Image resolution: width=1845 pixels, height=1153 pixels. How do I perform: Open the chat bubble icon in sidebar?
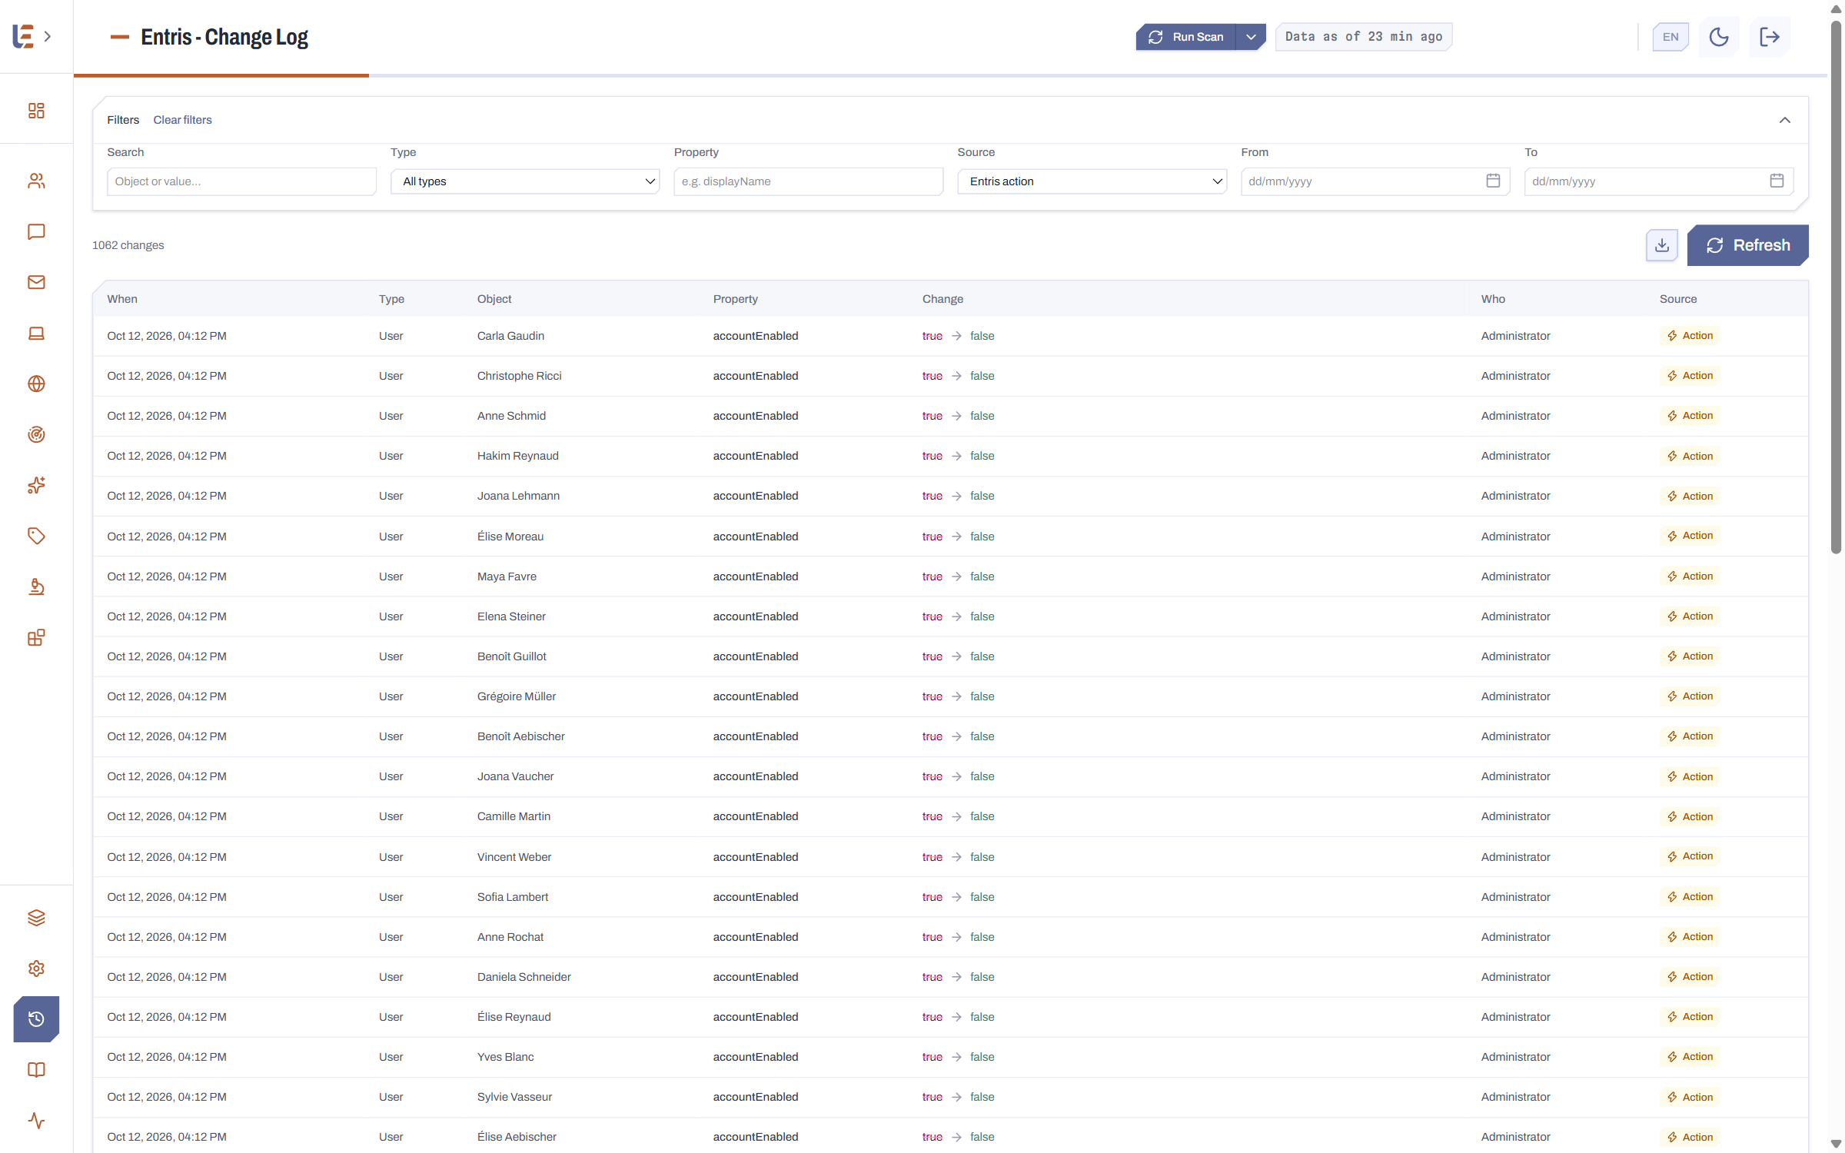(36, 231)
